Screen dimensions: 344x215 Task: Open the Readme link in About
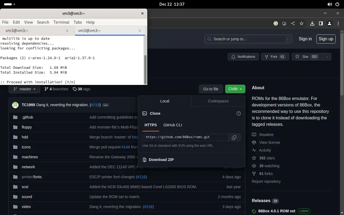tap(263, 135)
